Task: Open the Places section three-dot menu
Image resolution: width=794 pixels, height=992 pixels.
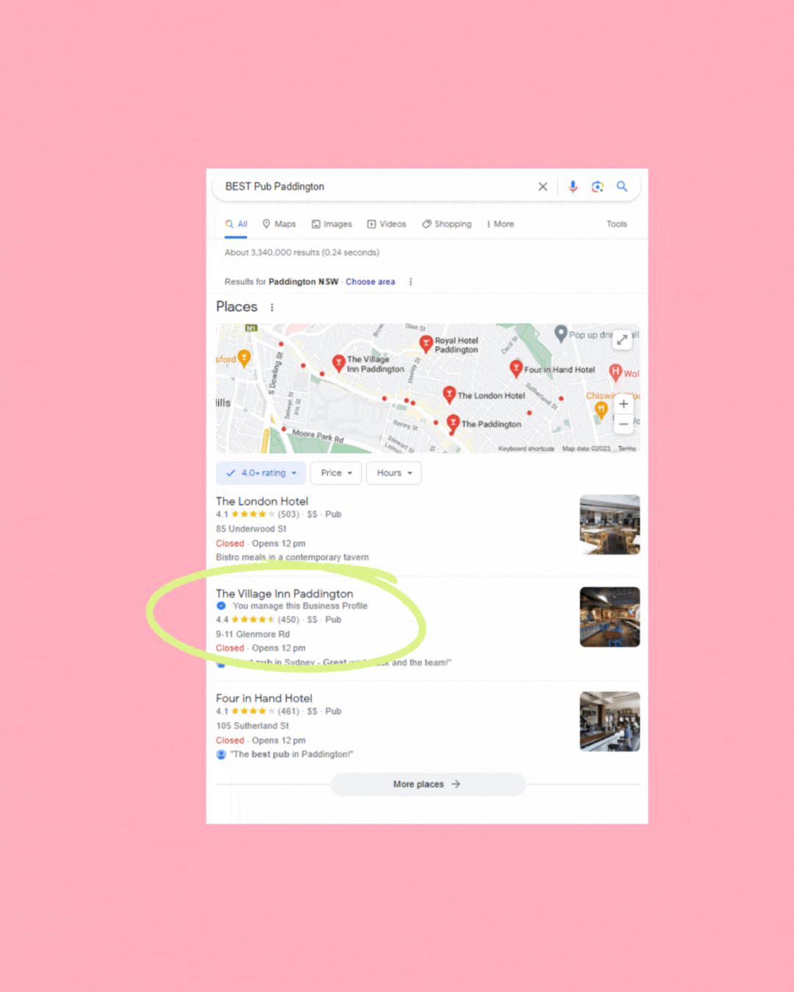Action: (x=272, y=308)
